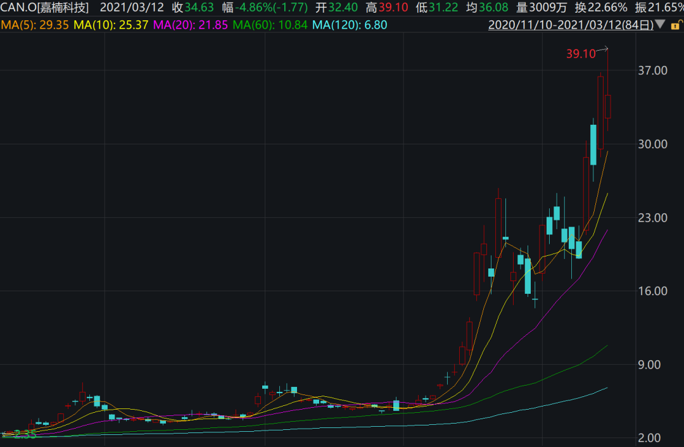Click the 23.00 price axis label

coord(652,218)
